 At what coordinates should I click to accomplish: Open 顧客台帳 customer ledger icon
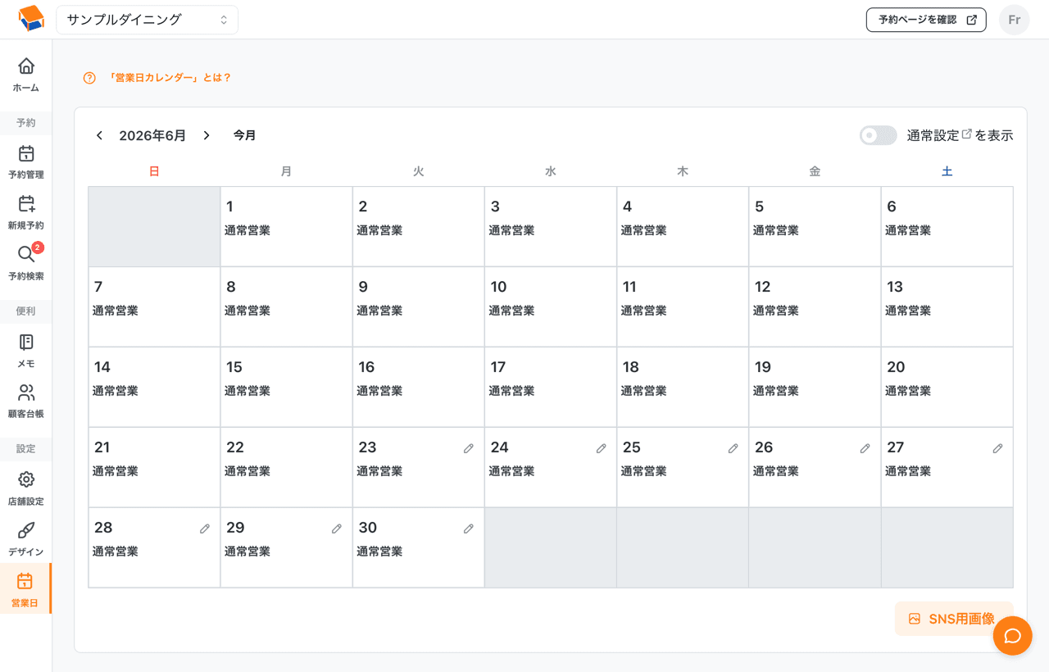(x=26, y=393)
